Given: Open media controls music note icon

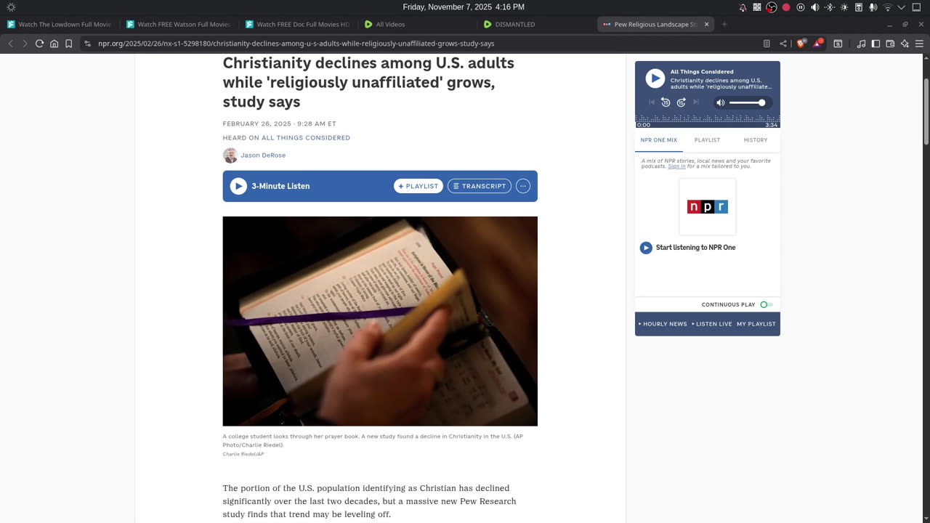Looking at the screenshot, I should point(862,44).
